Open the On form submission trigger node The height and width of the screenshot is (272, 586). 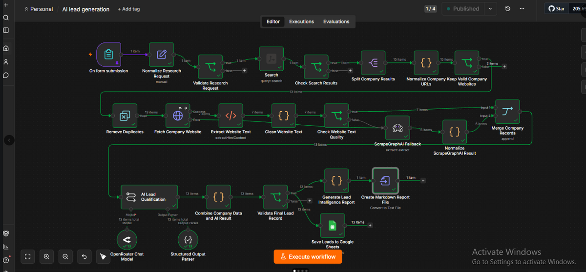(108, 55)
